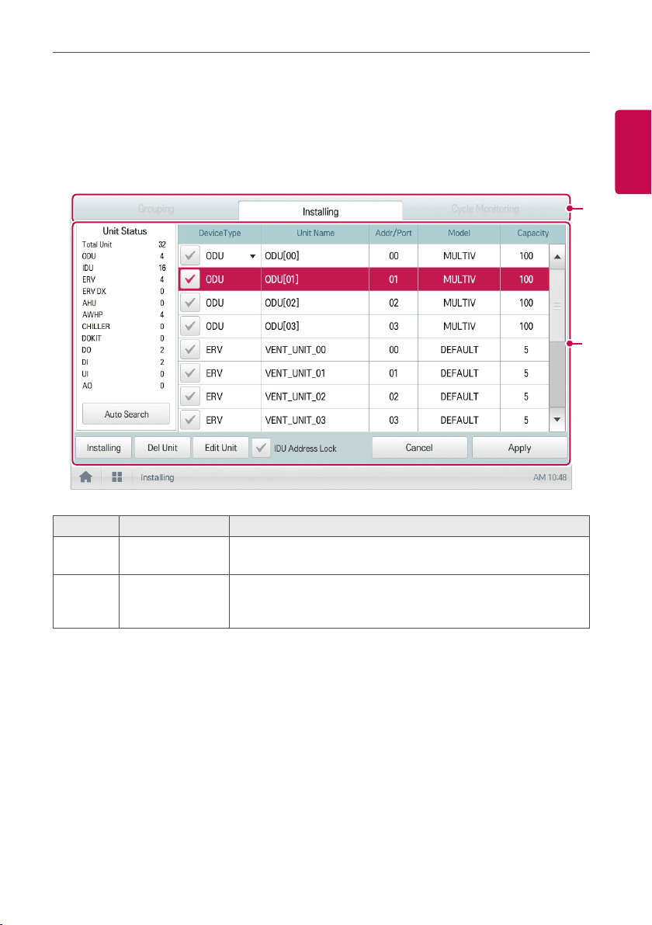
Task: Go to the Home screen icon
Action: coord(85,477)
